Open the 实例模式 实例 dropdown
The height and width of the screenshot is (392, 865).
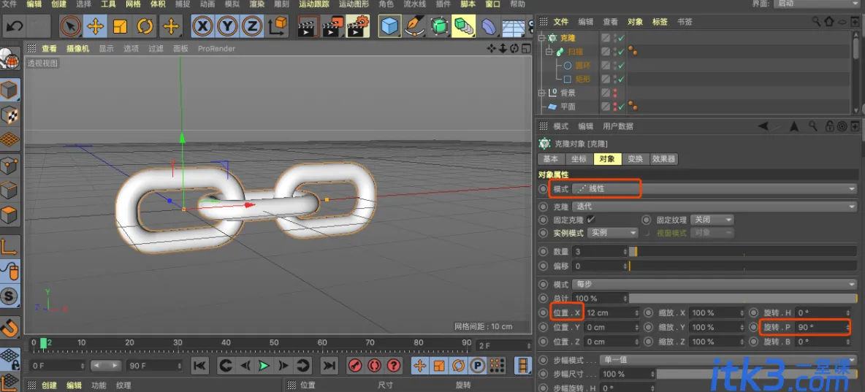(612, 233)
